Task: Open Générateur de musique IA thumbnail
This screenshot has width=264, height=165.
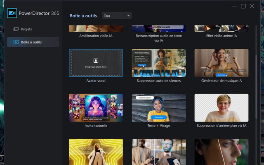Action: (222, 63)
